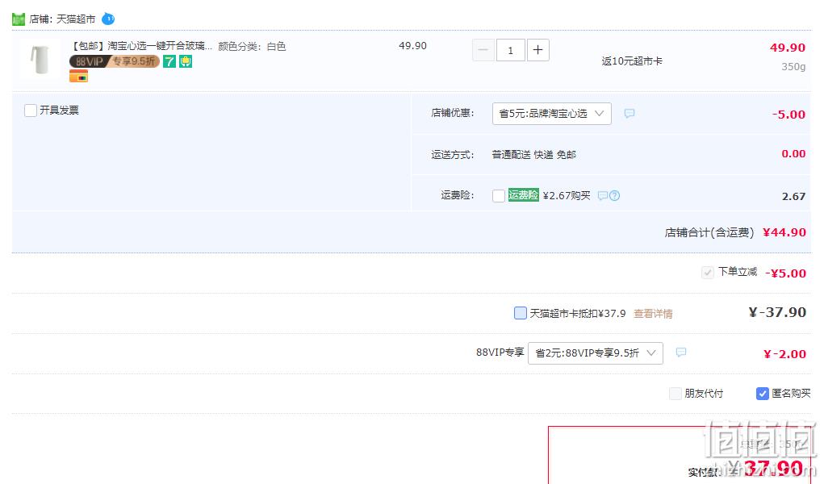
Task: Open the product title link 淘宝心选一键开合玻璃
Action: (142, 46)
